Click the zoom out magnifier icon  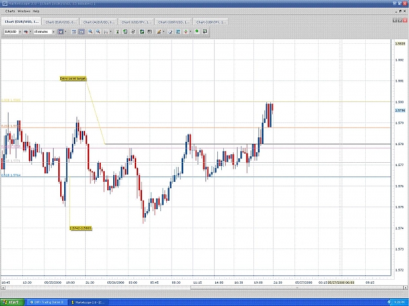pos(98,31)
